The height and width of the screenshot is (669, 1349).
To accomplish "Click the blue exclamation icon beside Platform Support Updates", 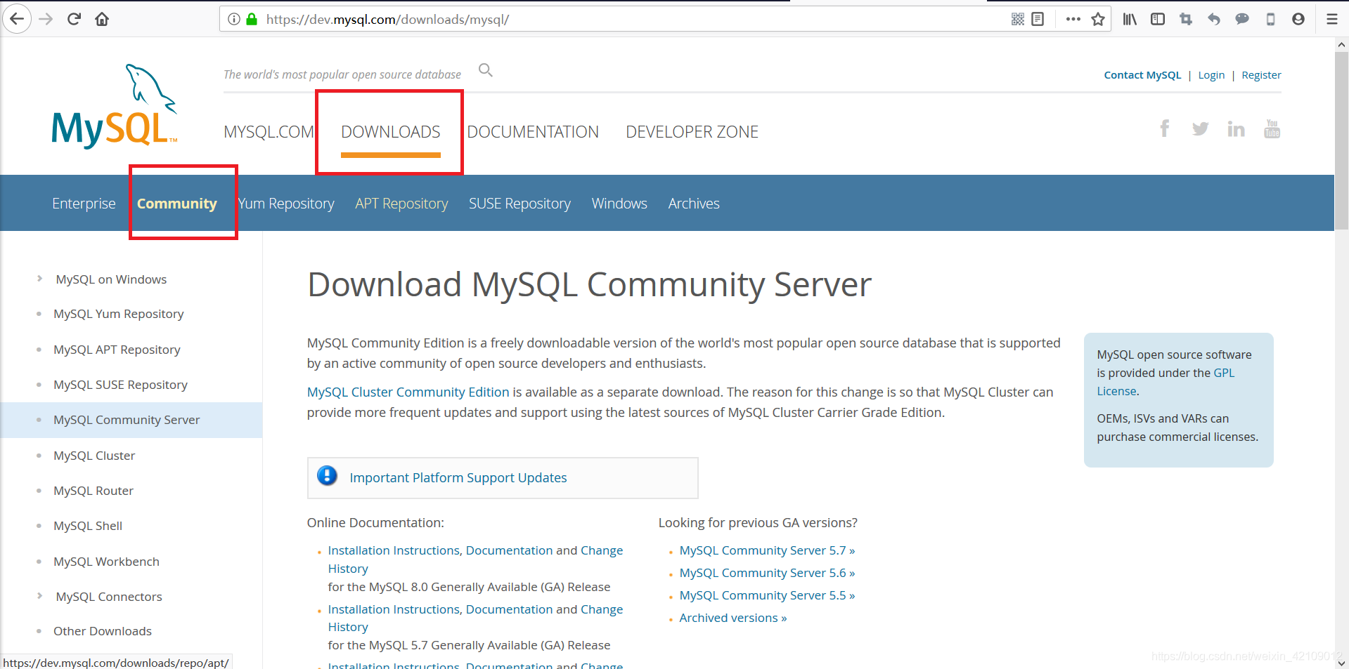I will [x=327, y=476].
